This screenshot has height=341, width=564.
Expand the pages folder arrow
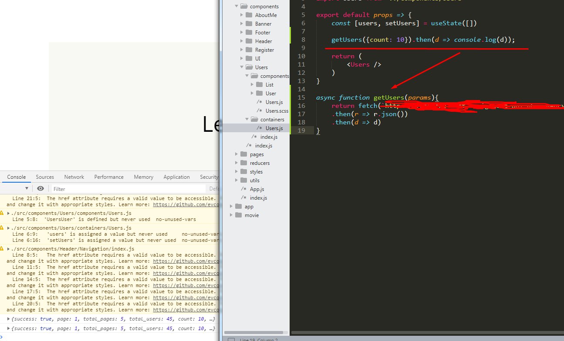click(x=236, y=154)
